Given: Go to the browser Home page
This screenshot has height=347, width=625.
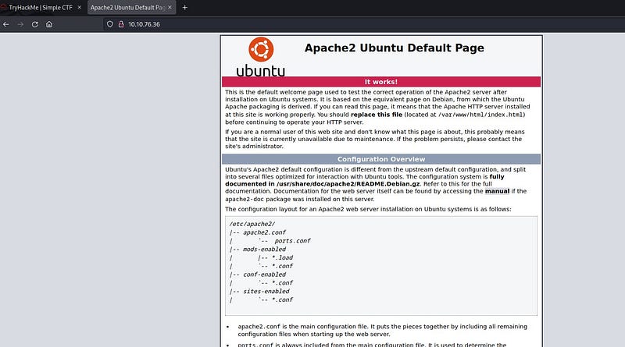Looking at the screenshot, I should (49, 24).
